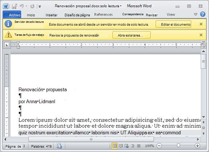Switch to the References tab
Image resolution: width=209 pixels, height=152 pixels.
(103, 14)
